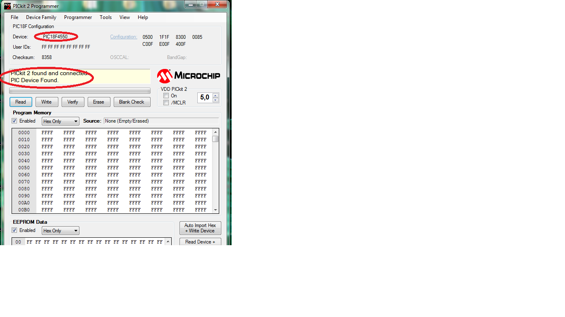Click configuration word C00F
565x317 pixels.
click(148, 44)
